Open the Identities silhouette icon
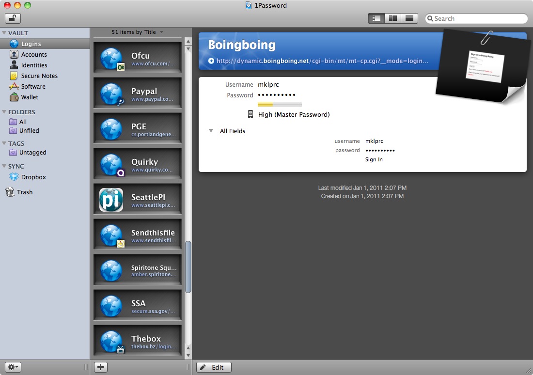533x375 pixels. click(14, 65)
